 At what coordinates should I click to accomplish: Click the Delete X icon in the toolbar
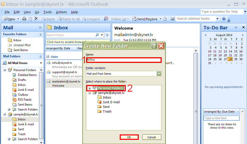click(36, 19)
